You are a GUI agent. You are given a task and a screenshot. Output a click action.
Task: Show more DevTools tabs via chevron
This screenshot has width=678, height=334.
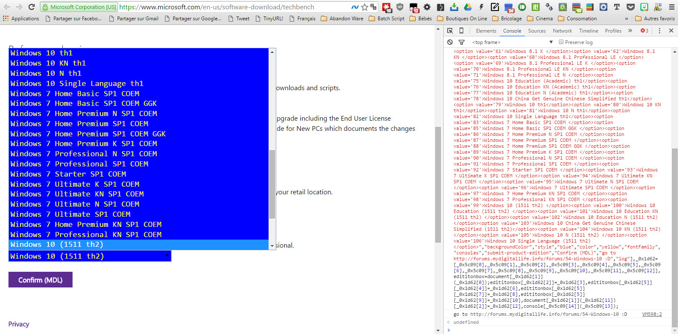tap(630, 30)
